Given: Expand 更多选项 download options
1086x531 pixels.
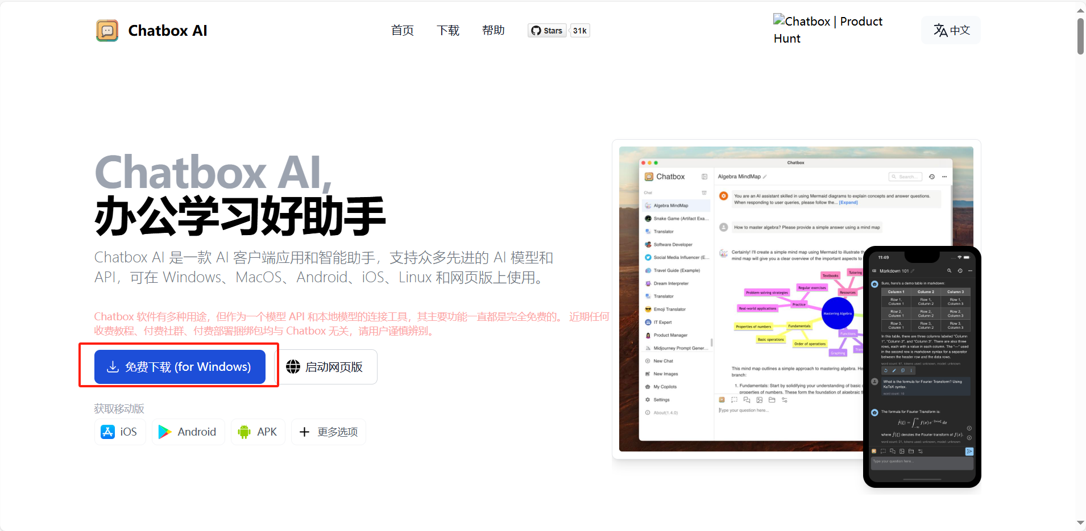Looking at the screenshot, I should [328, 432].
